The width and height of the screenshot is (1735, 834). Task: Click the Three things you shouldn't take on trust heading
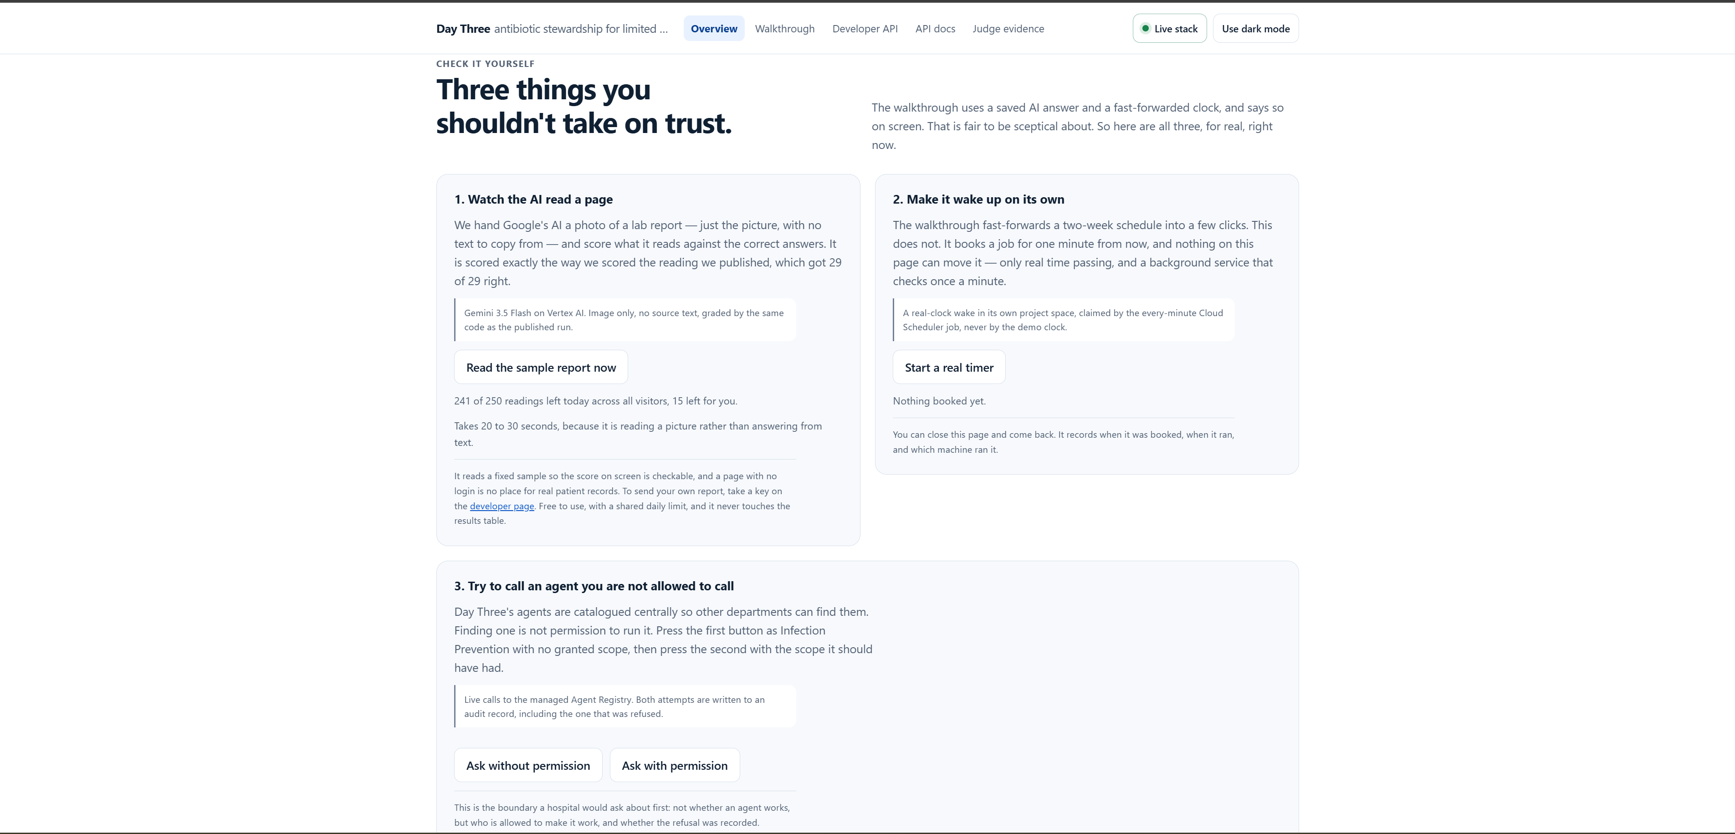pos(583,107)
